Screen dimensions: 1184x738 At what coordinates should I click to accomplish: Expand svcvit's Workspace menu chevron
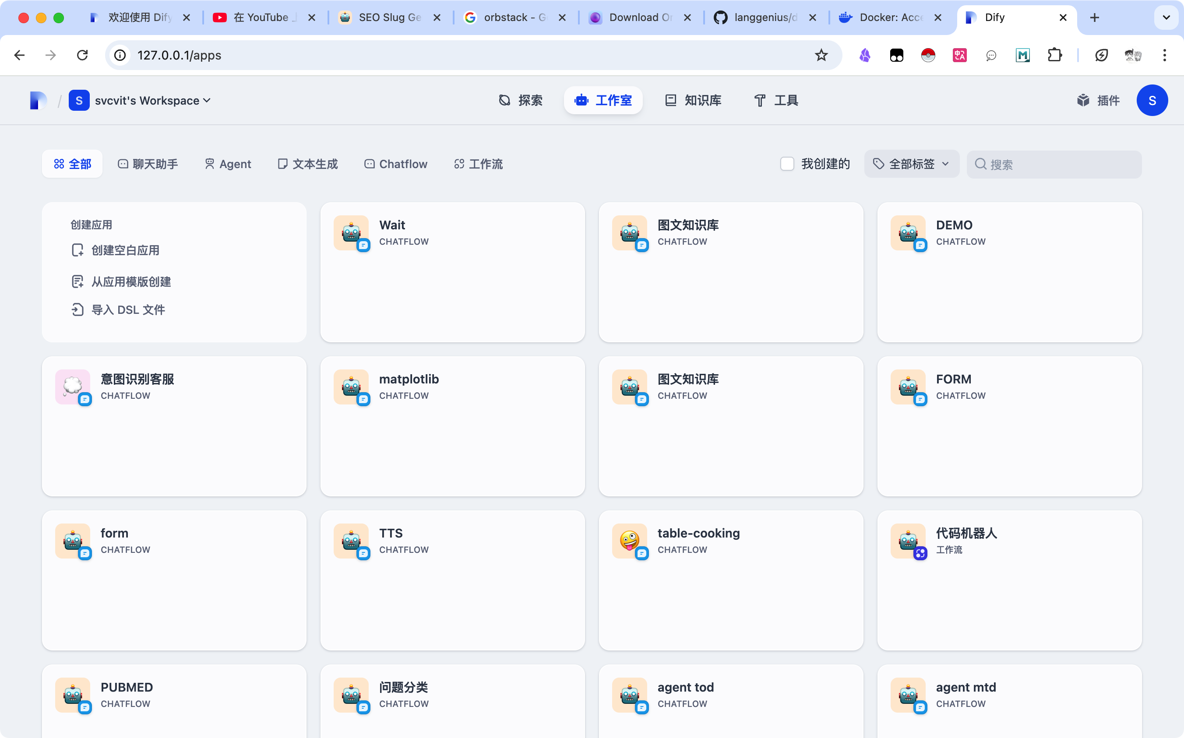pos(207,100)
